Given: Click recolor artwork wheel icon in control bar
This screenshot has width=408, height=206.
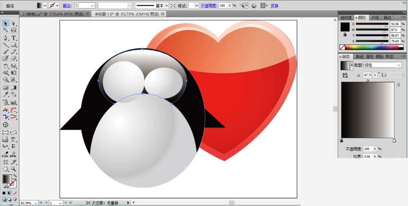Looking at the screenshot, I should [254, 5].
